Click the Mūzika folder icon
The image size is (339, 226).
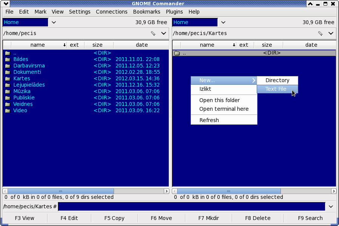click(x=8, y=91)
